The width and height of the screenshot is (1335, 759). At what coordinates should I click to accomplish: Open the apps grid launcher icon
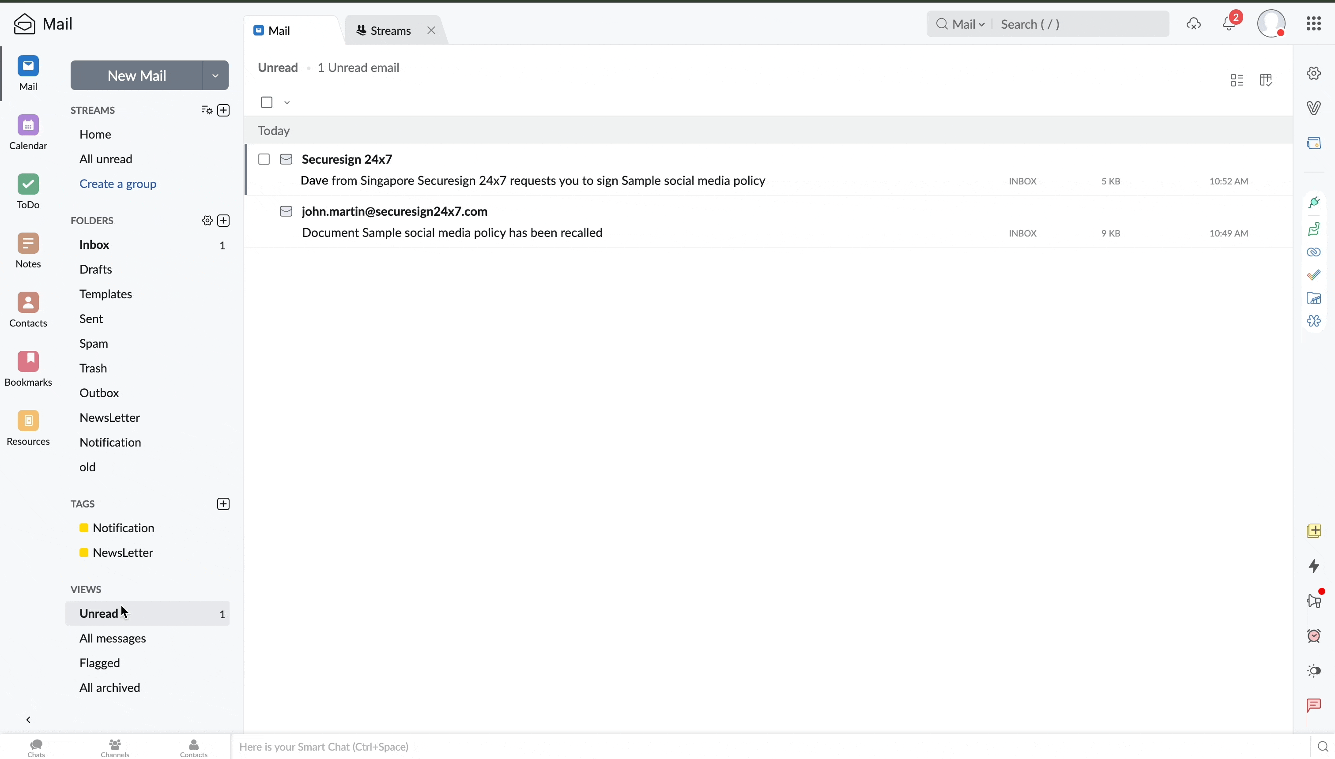pyautogui.click(x=1313, y=23)
